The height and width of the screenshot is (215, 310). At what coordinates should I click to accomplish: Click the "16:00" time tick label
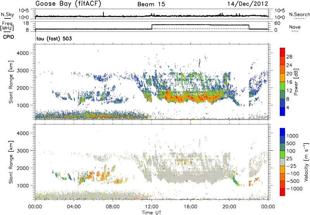click(190, 207)
